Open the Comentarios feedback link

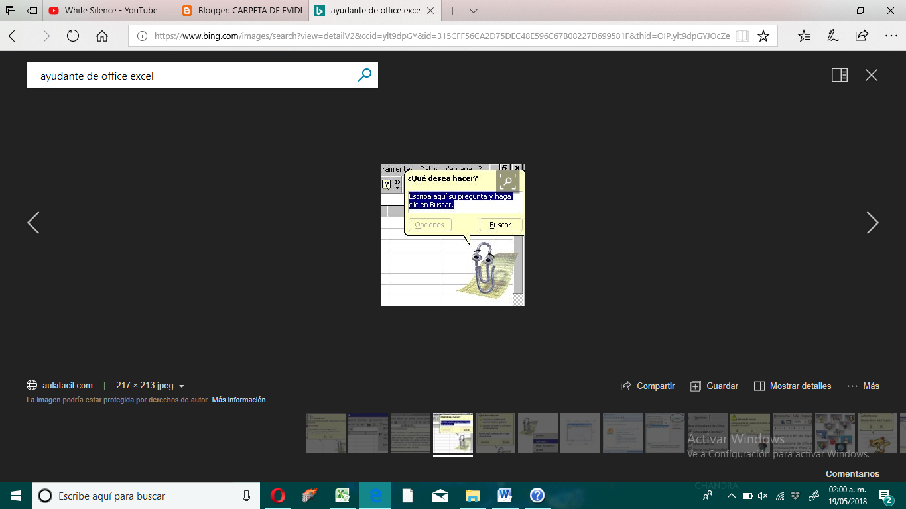click(852, 473)
